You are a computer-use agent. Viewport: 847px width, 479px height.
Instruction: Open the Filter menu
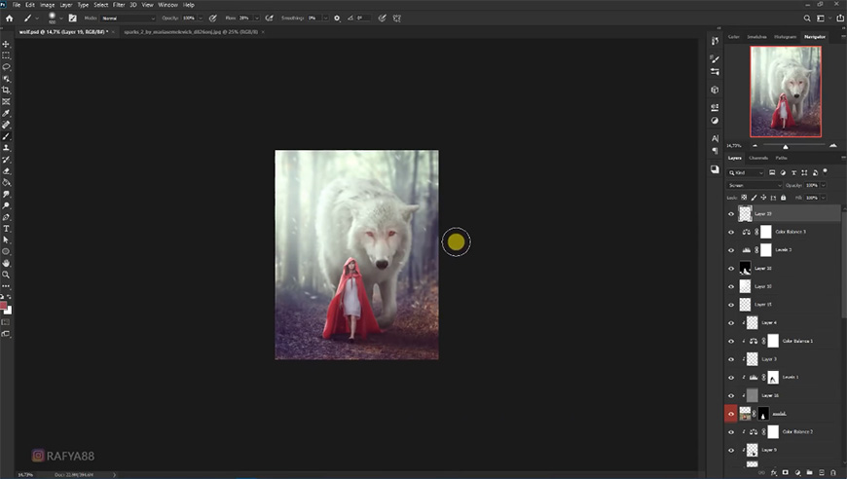click(119, 5)
